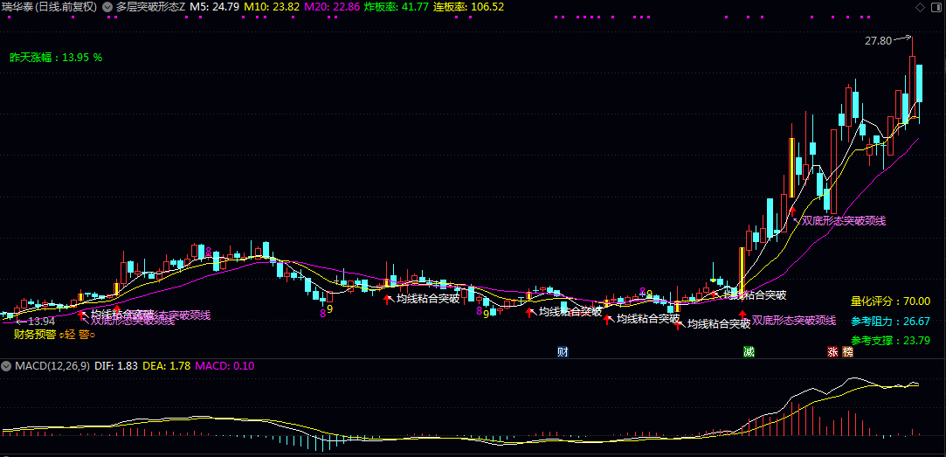Click the M5: 24.79 moving average value
This screenshot has width=946, height=457.
pos(214,7)
